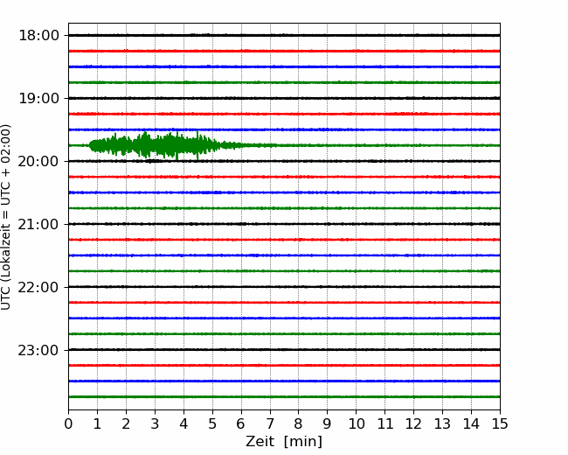This screenshot has height=455, width=568.
Task: Click the 'Zeit [min]' axis title
Action: (x=284, y=442)
